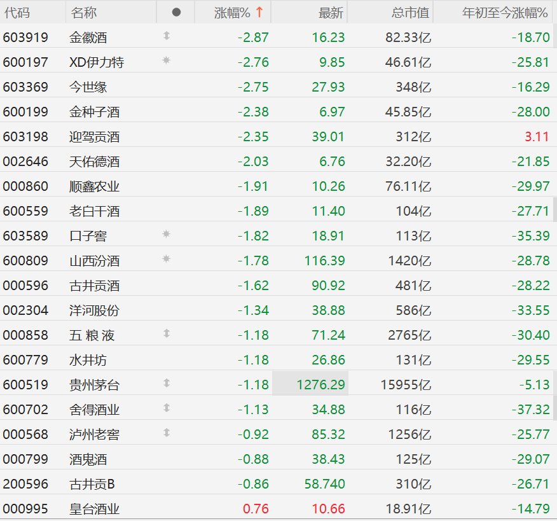The image size is (557, 521).
Task: Open the 酒鬼酒 stock name
Action: tap(88, 459)
